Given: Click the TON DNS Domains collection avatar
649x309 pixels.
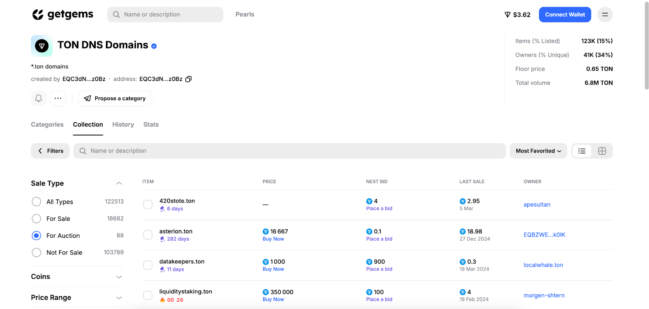Looking at the screenshot, I should pyautogui.click(x=42, y=46).
